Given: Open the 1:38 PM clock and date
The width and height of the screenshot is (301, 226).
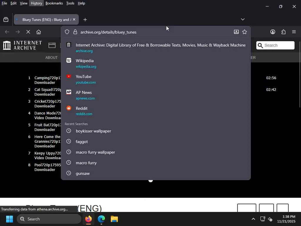Looking at the screenshot, I should pyautogui.click(x=286, y=219).
